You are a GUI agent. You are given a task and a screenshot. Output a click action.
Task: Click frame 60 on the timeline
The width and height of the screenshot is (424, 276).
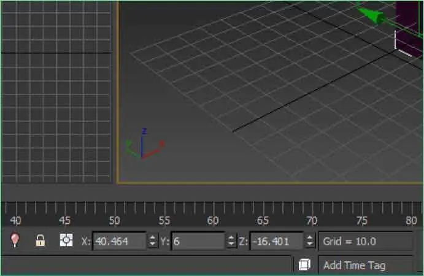pos(213,221)
